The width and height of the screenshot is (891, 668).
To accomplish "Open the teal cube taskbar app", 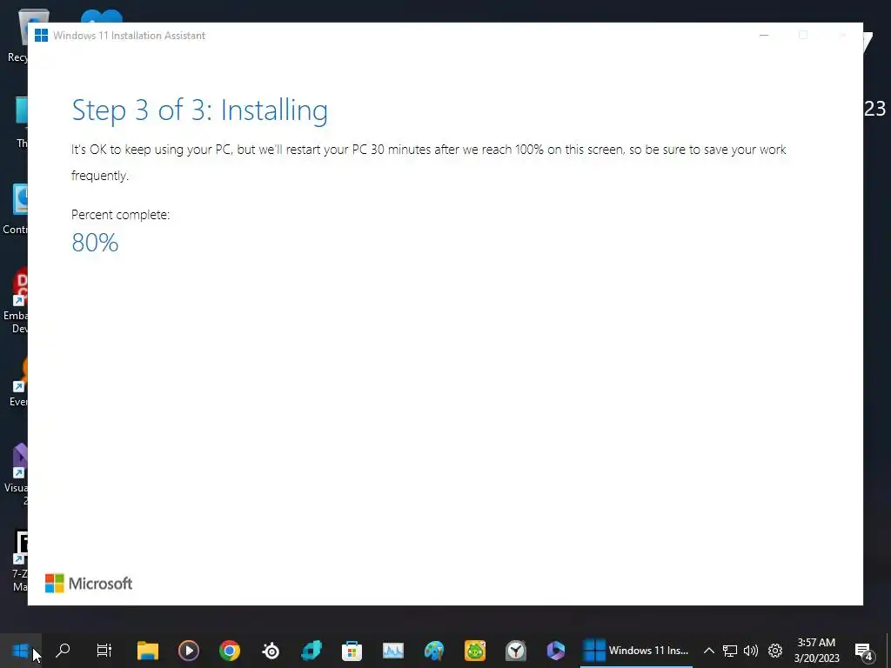I will (312, 651).
